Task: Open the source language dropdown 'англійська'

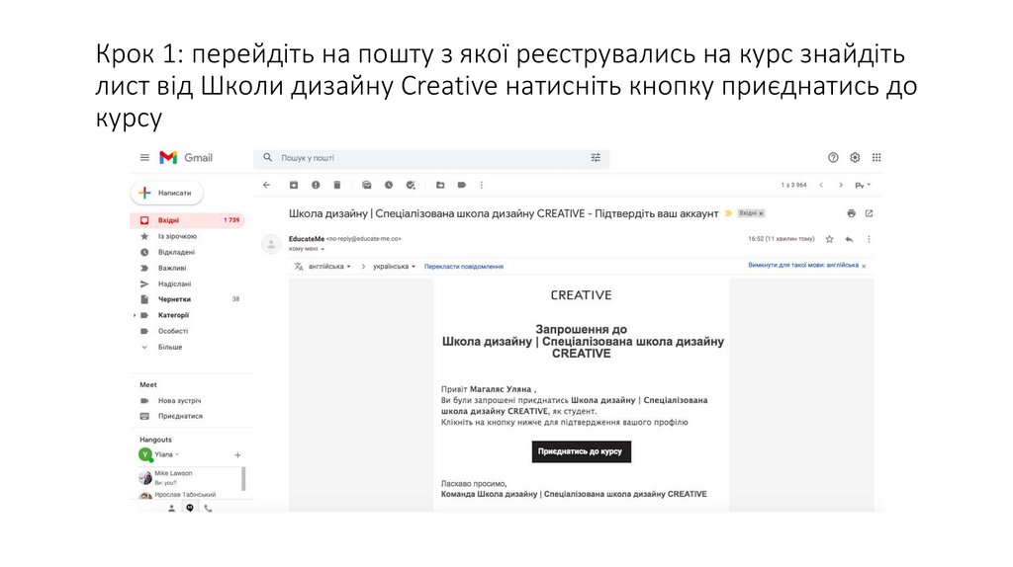Action: coord(330,267)
